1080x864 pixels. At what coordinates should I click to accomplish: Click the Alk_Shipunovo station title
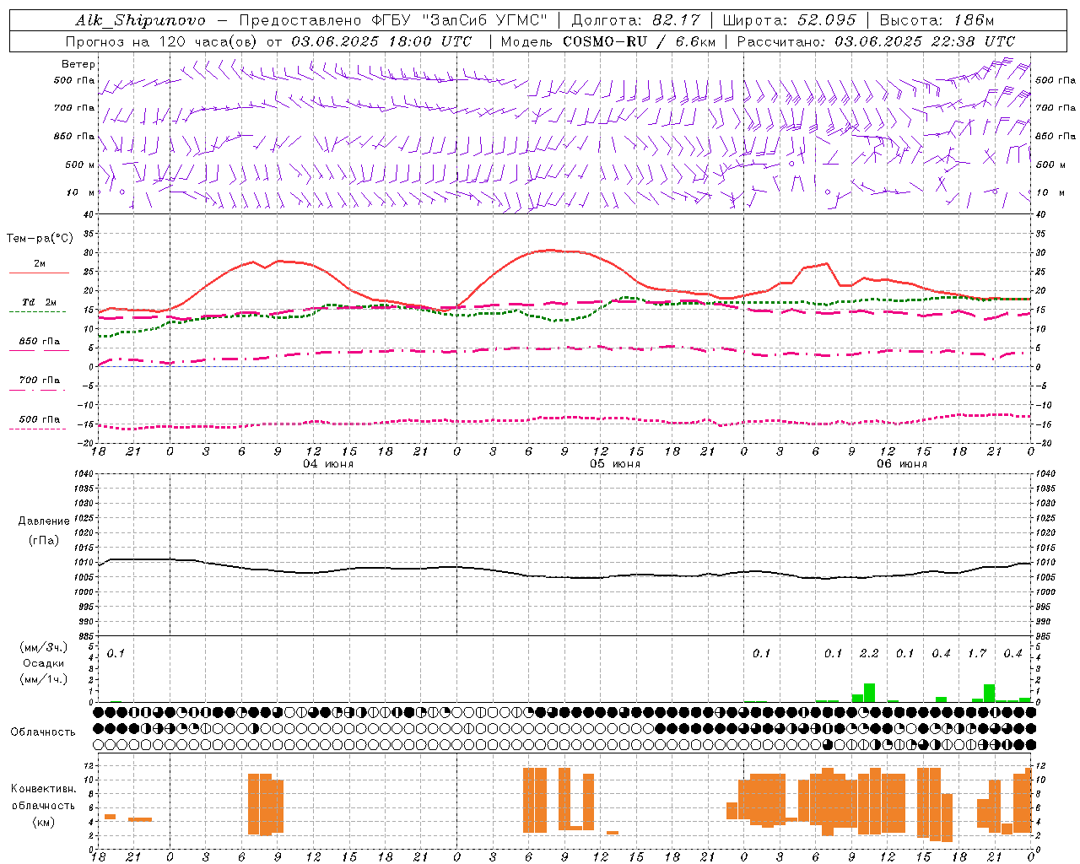pos(140,20)
